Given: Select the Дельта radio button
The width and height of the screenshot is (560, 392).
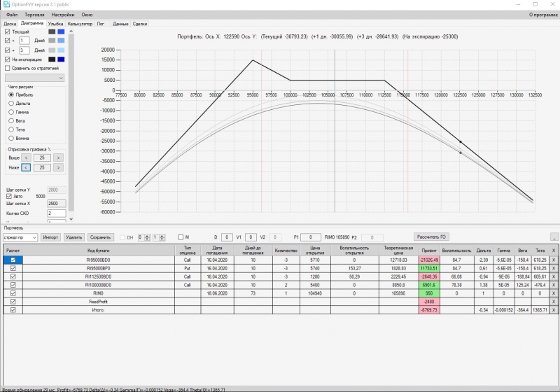Looking at the screenshot, I should tap(11, 104).
